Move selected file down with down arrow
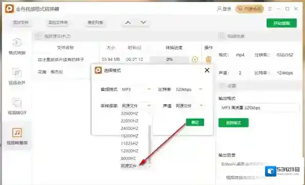This screenshot has width=305, height=185. [143, 22]
